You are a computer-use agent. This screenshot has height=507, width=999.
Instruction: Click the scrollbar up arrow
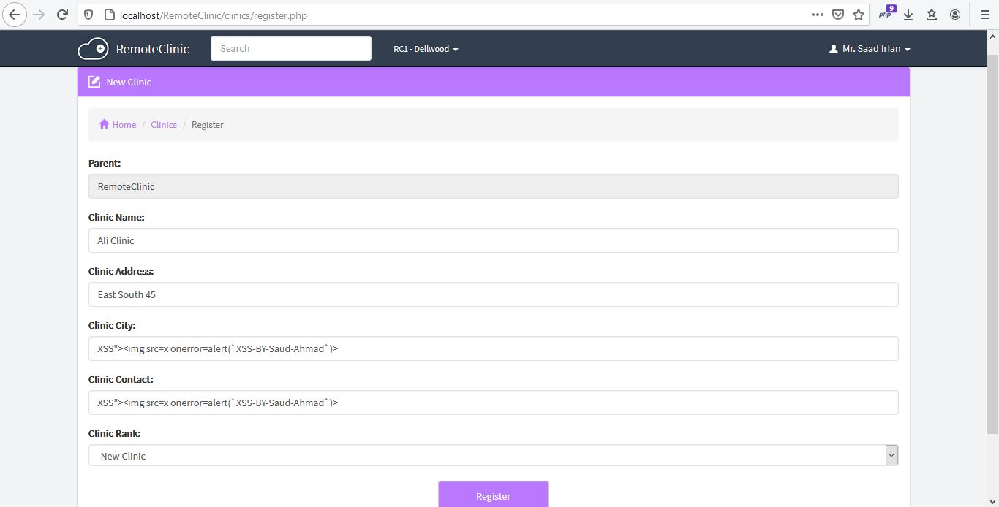coord(992,35)
